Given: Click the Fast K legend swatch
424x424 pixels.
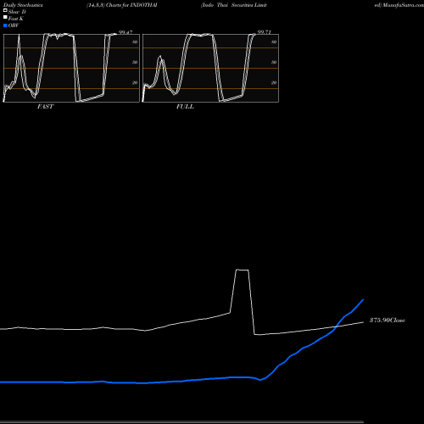Looking at the screenshot, I should pyautogui.click(x=5, y=18).
